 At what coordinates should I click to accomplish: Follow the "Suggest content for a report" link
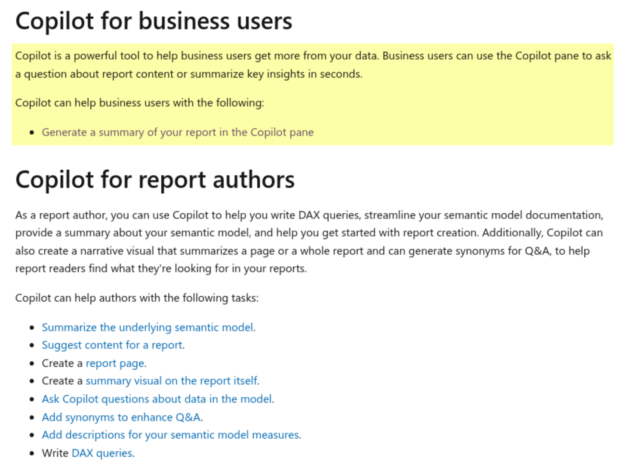tap(112, 345)
